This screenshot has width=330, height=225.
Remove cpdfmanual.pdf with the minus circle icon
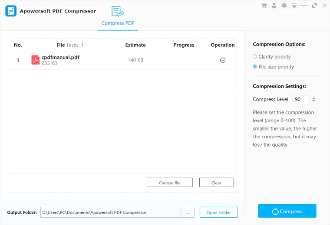tap(223, 60)
